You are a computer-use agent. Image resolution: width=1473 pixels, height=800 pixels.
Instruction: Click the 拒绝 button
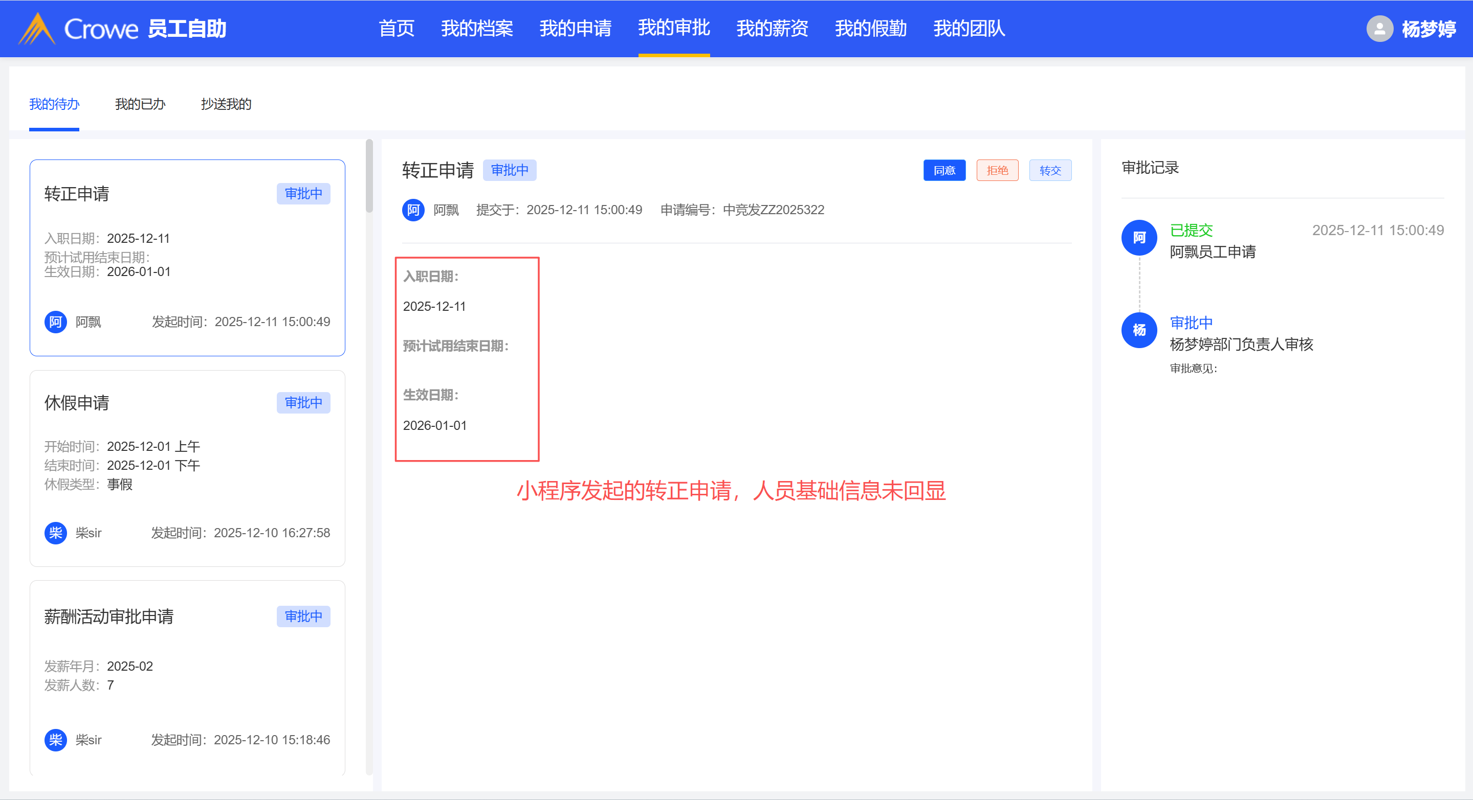click(x=997, y=170)
